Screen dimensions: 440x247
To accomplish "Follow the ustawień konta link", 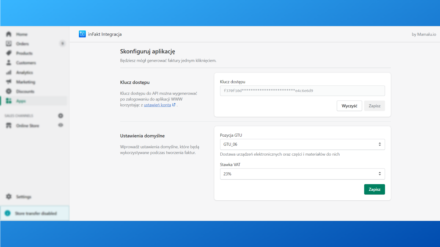I will (x=157, y=105).
